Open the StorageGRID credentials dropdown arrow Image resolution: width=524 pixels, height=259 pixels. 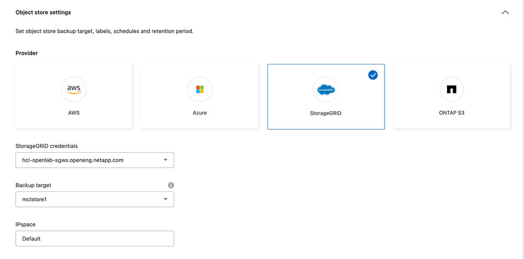click(165, 160)
